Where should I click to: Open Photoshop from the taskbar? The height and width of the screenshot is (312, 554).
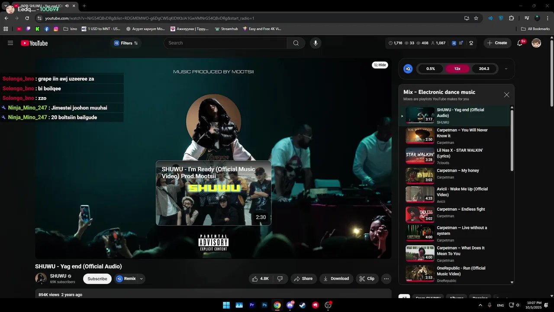264,305
